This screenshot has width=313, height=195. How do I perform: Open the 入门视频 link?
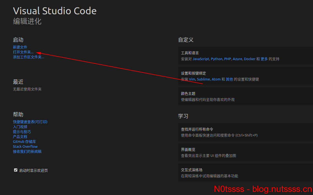(x=20, y=127)
